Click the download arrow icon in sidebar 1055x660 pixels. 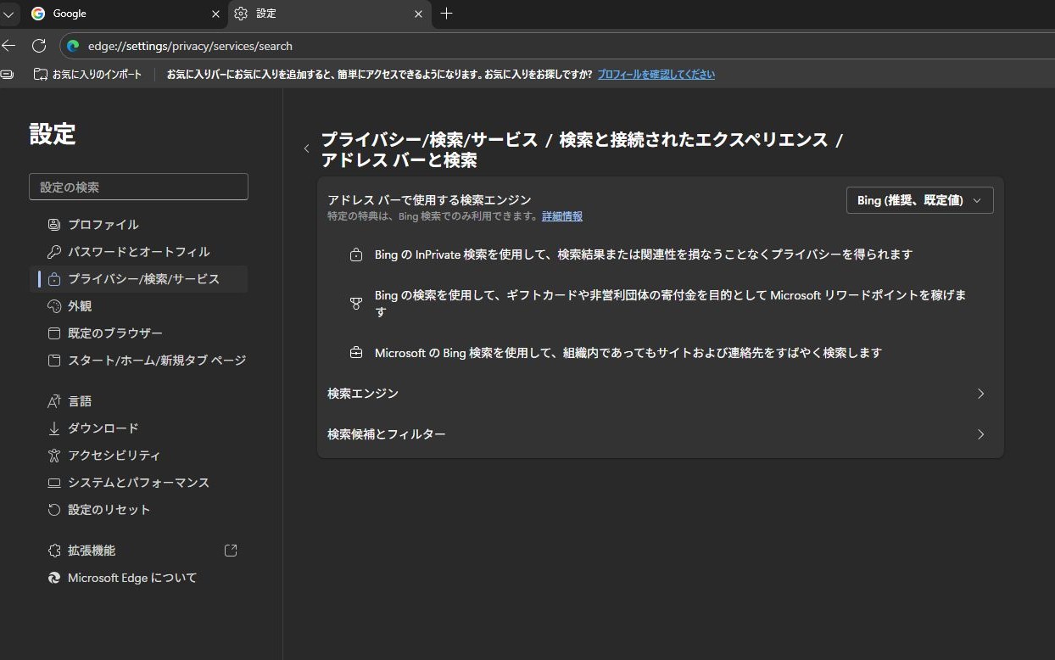tap(54, 428)
